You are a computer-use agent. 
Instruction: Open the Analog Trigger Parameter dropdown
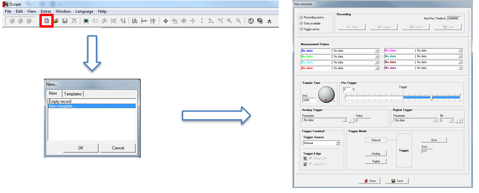point(344,120)
